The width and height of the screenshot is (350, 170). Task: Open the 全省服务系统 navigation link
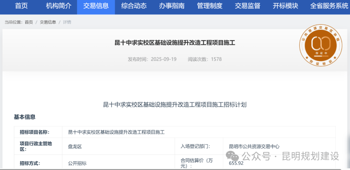point(329,6)
